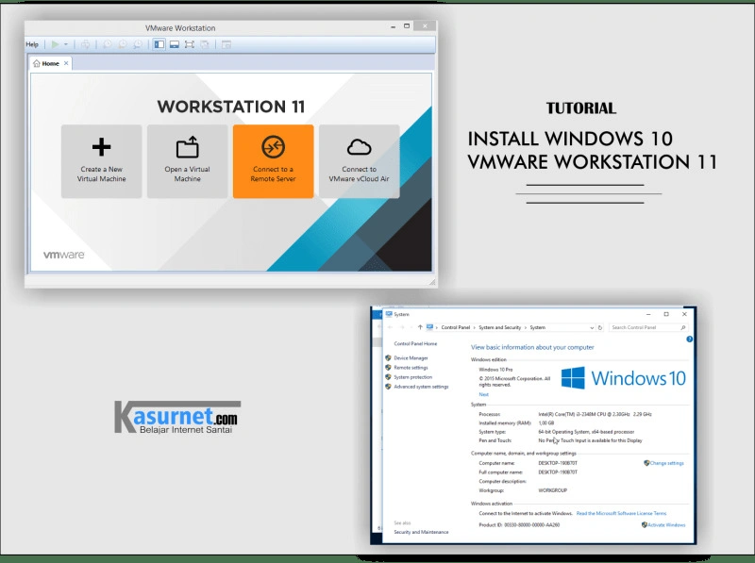Click the Unity mode toolbar icon
This screenshot has width=755, height=563.
tap(205, 44)
